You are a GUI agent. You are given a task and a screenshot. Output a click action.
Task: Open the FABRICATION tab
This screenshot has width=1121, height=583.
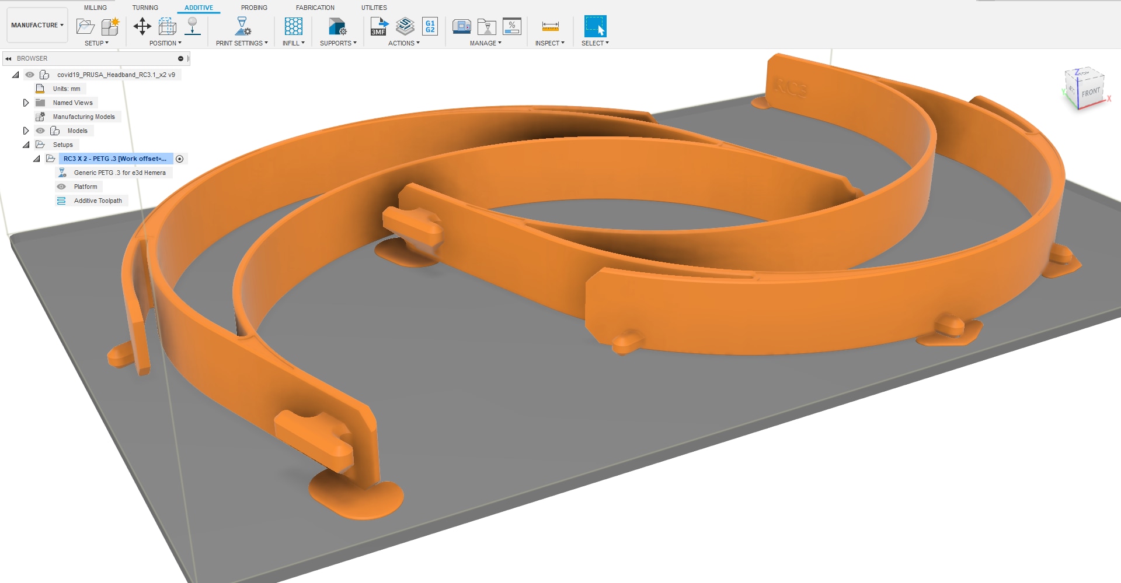[315, 8]
